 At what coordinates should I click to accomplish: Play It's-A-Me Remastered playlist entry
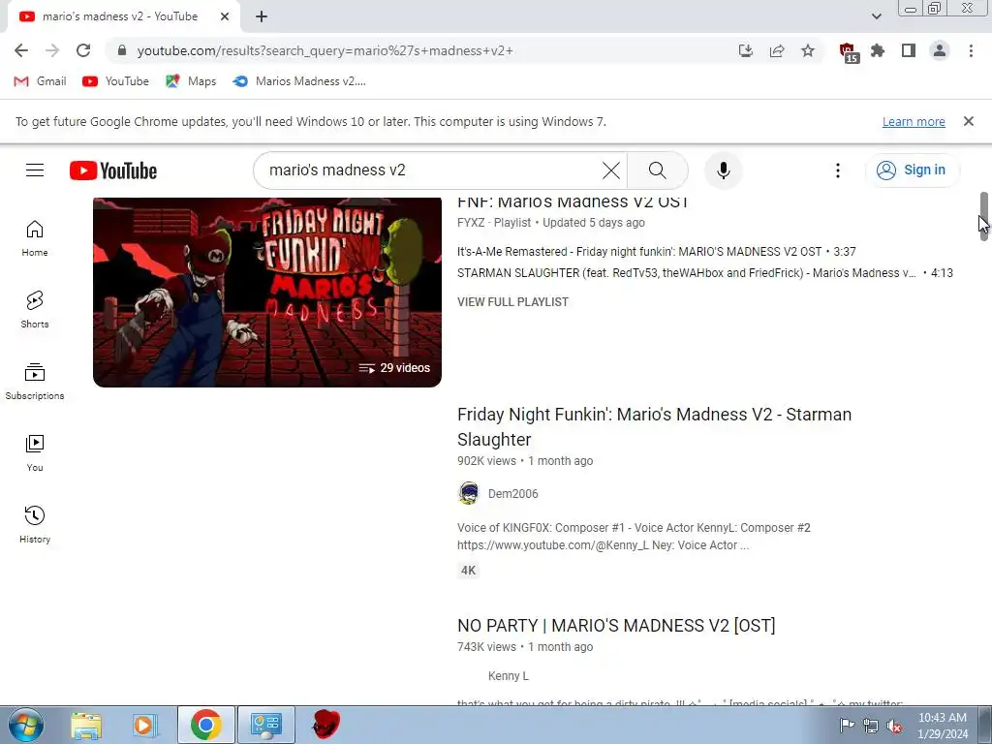[x=656, y=252]
